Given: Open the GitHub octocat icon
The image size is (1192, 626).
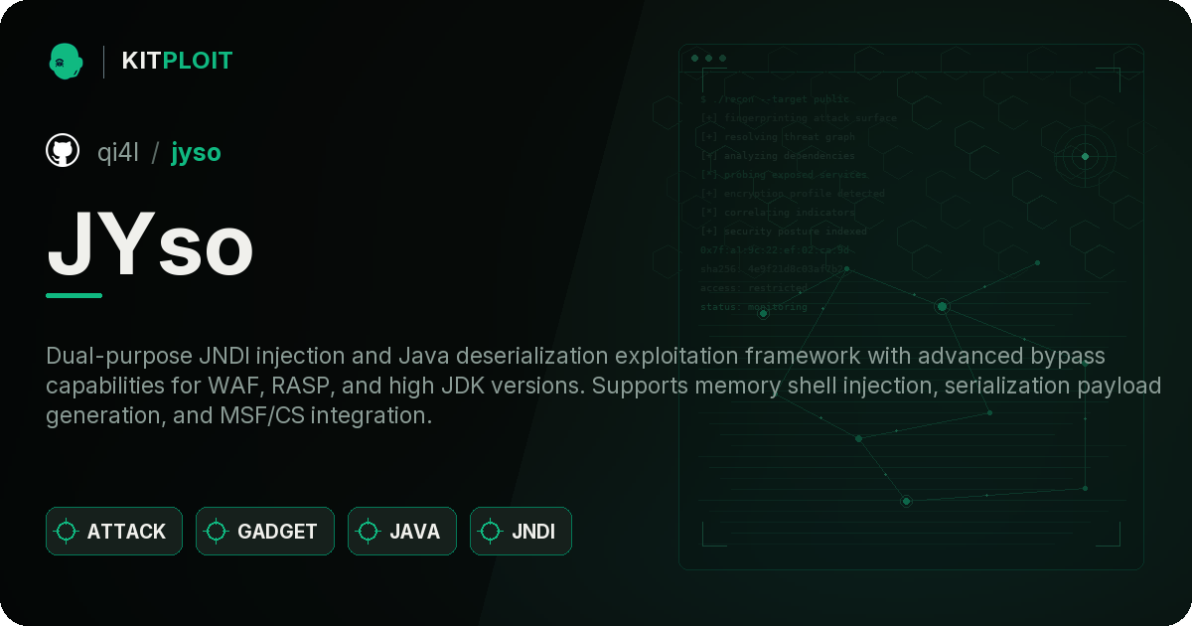Looking at the screenshot, I should click(x=63, y=151).
